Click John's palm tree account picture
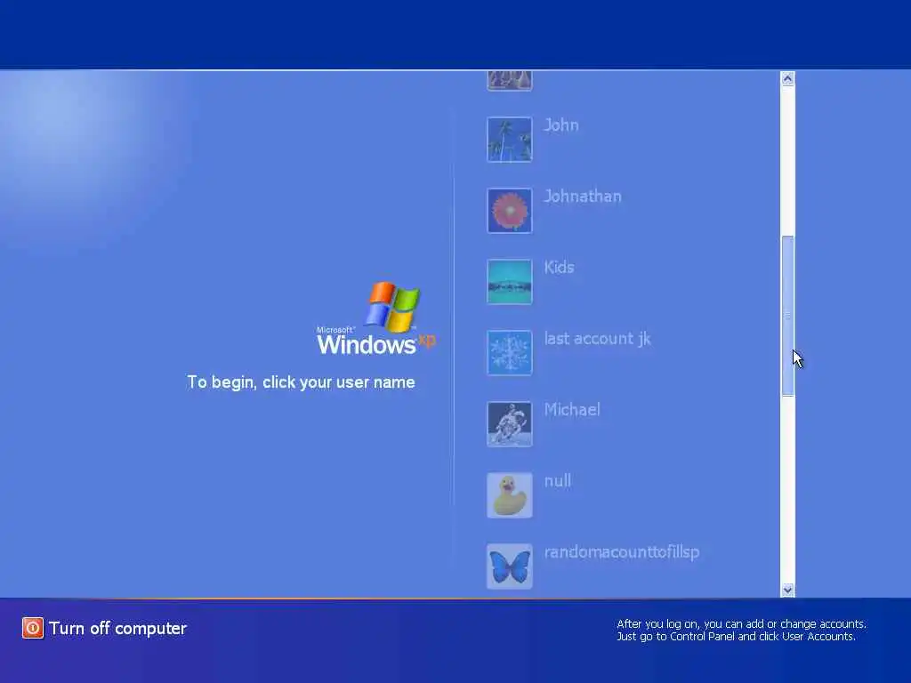 [510, 140]
